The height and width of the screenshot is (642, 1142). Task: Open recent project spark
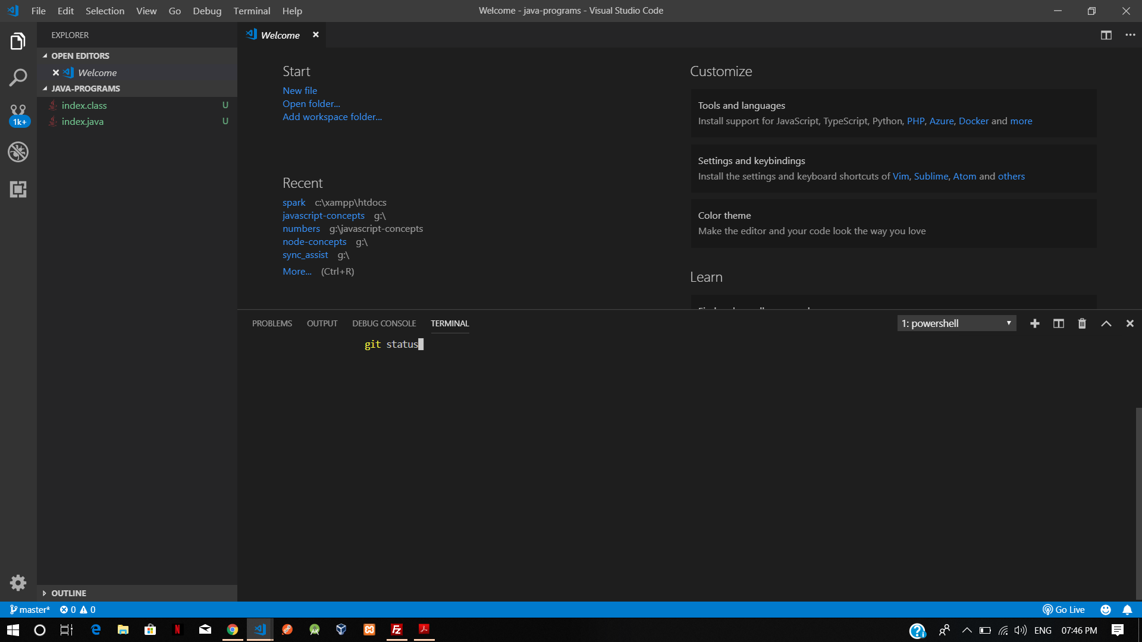(294, 203)
